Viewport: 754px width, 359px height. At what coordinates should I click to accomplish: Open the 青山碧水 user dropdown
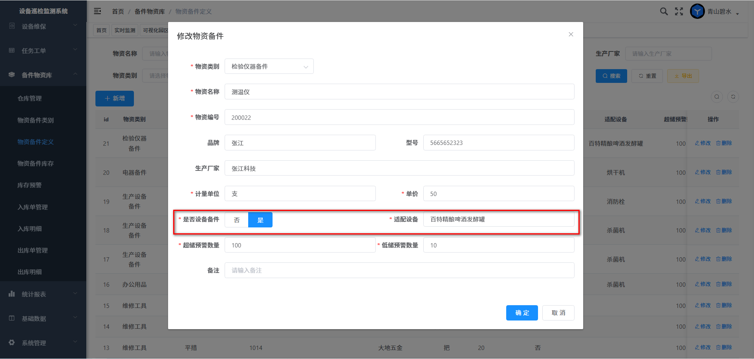(x=723, y=12)
